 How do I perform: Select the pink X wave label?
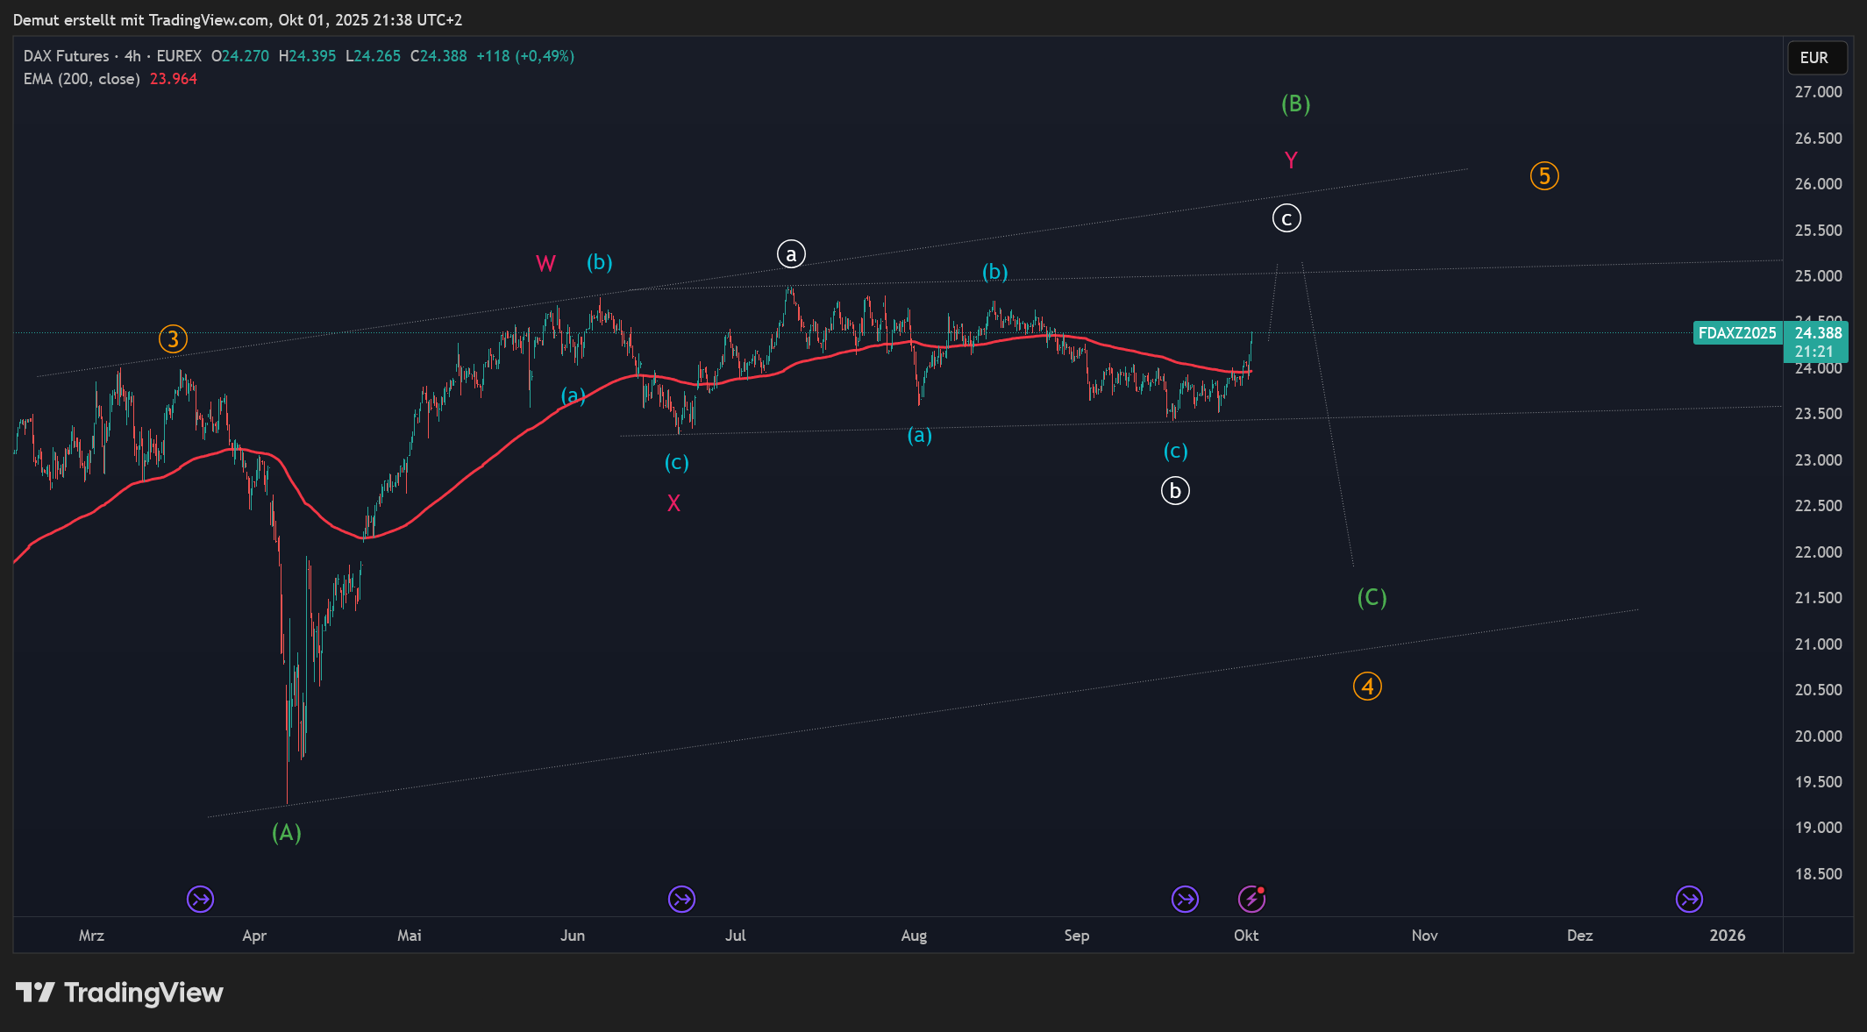tap(673, 503)
